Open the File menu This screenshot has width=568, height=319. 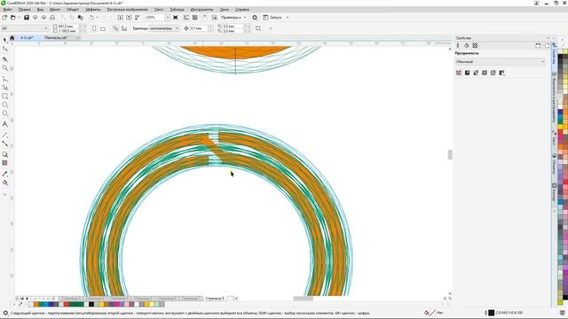pyautogui.click(x=7, y=10)
